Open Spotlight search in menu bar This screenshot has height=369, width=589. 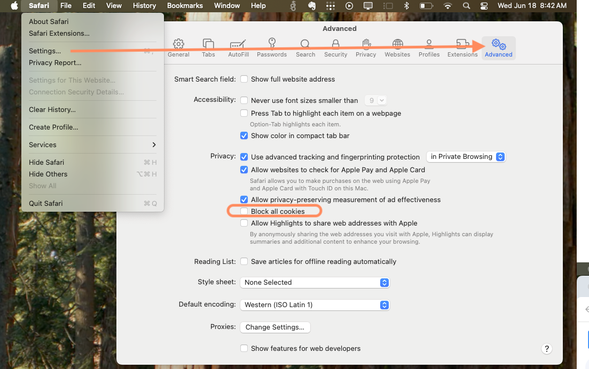pyautogui.click(x=466, y=6)
